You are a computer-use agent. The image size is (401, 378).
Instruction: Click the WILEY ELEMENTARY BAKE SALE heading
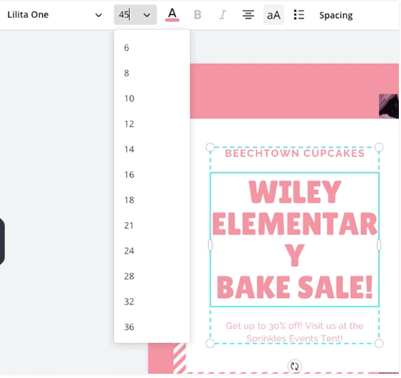point(295,239)
